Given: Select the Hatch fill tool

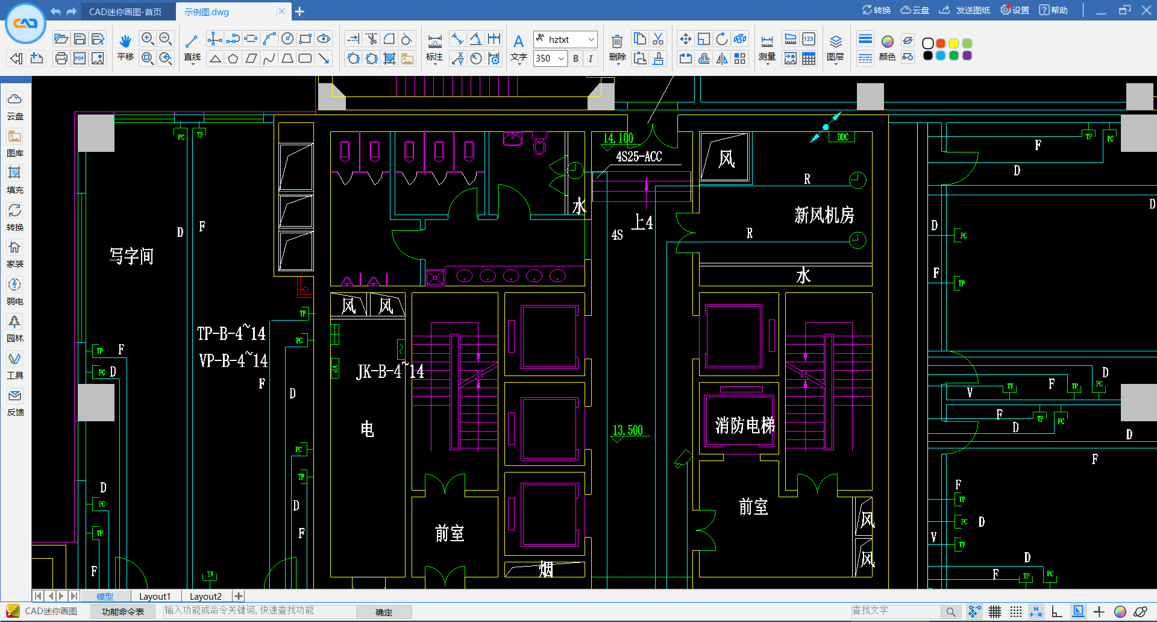Looking at the screenshot, I should (x=390, y=58).
